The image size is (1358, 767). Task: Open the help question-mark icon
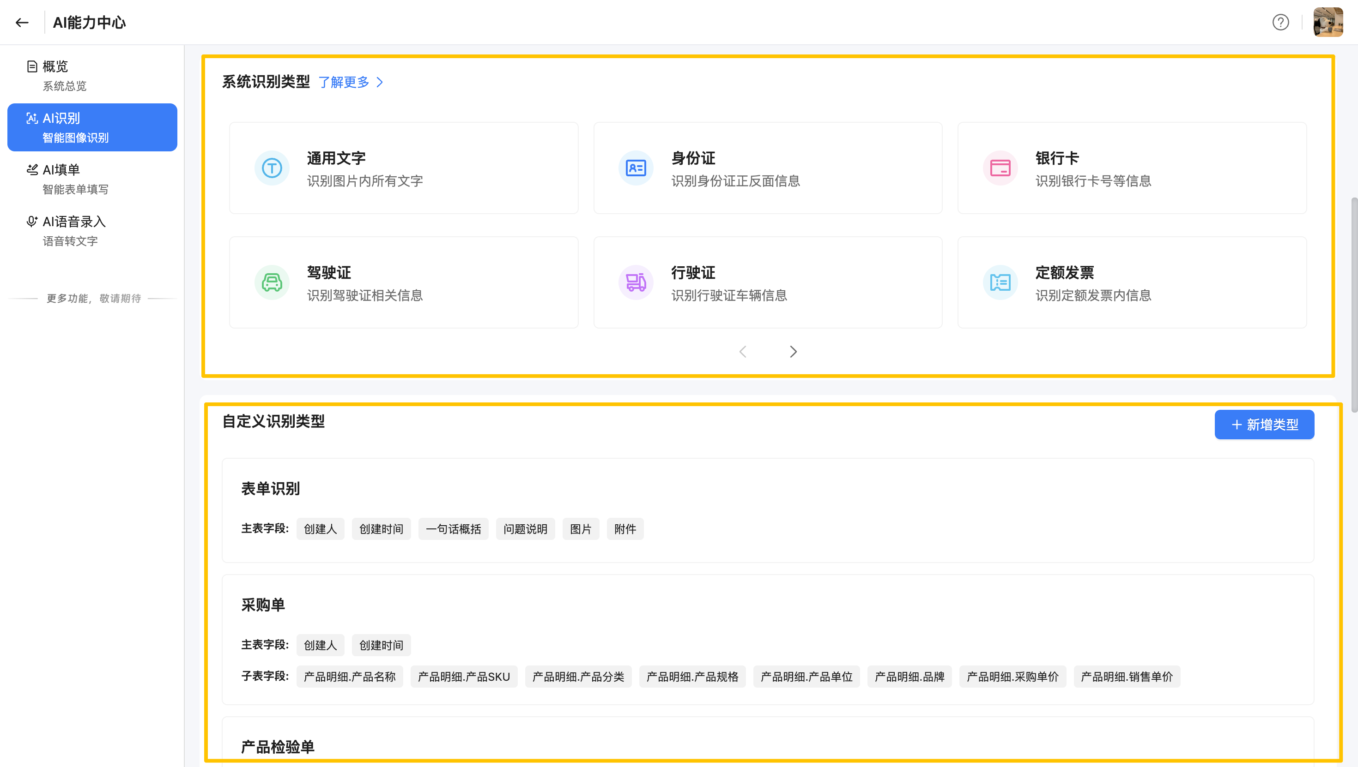pyautogui.click(x=1280, y=23)
